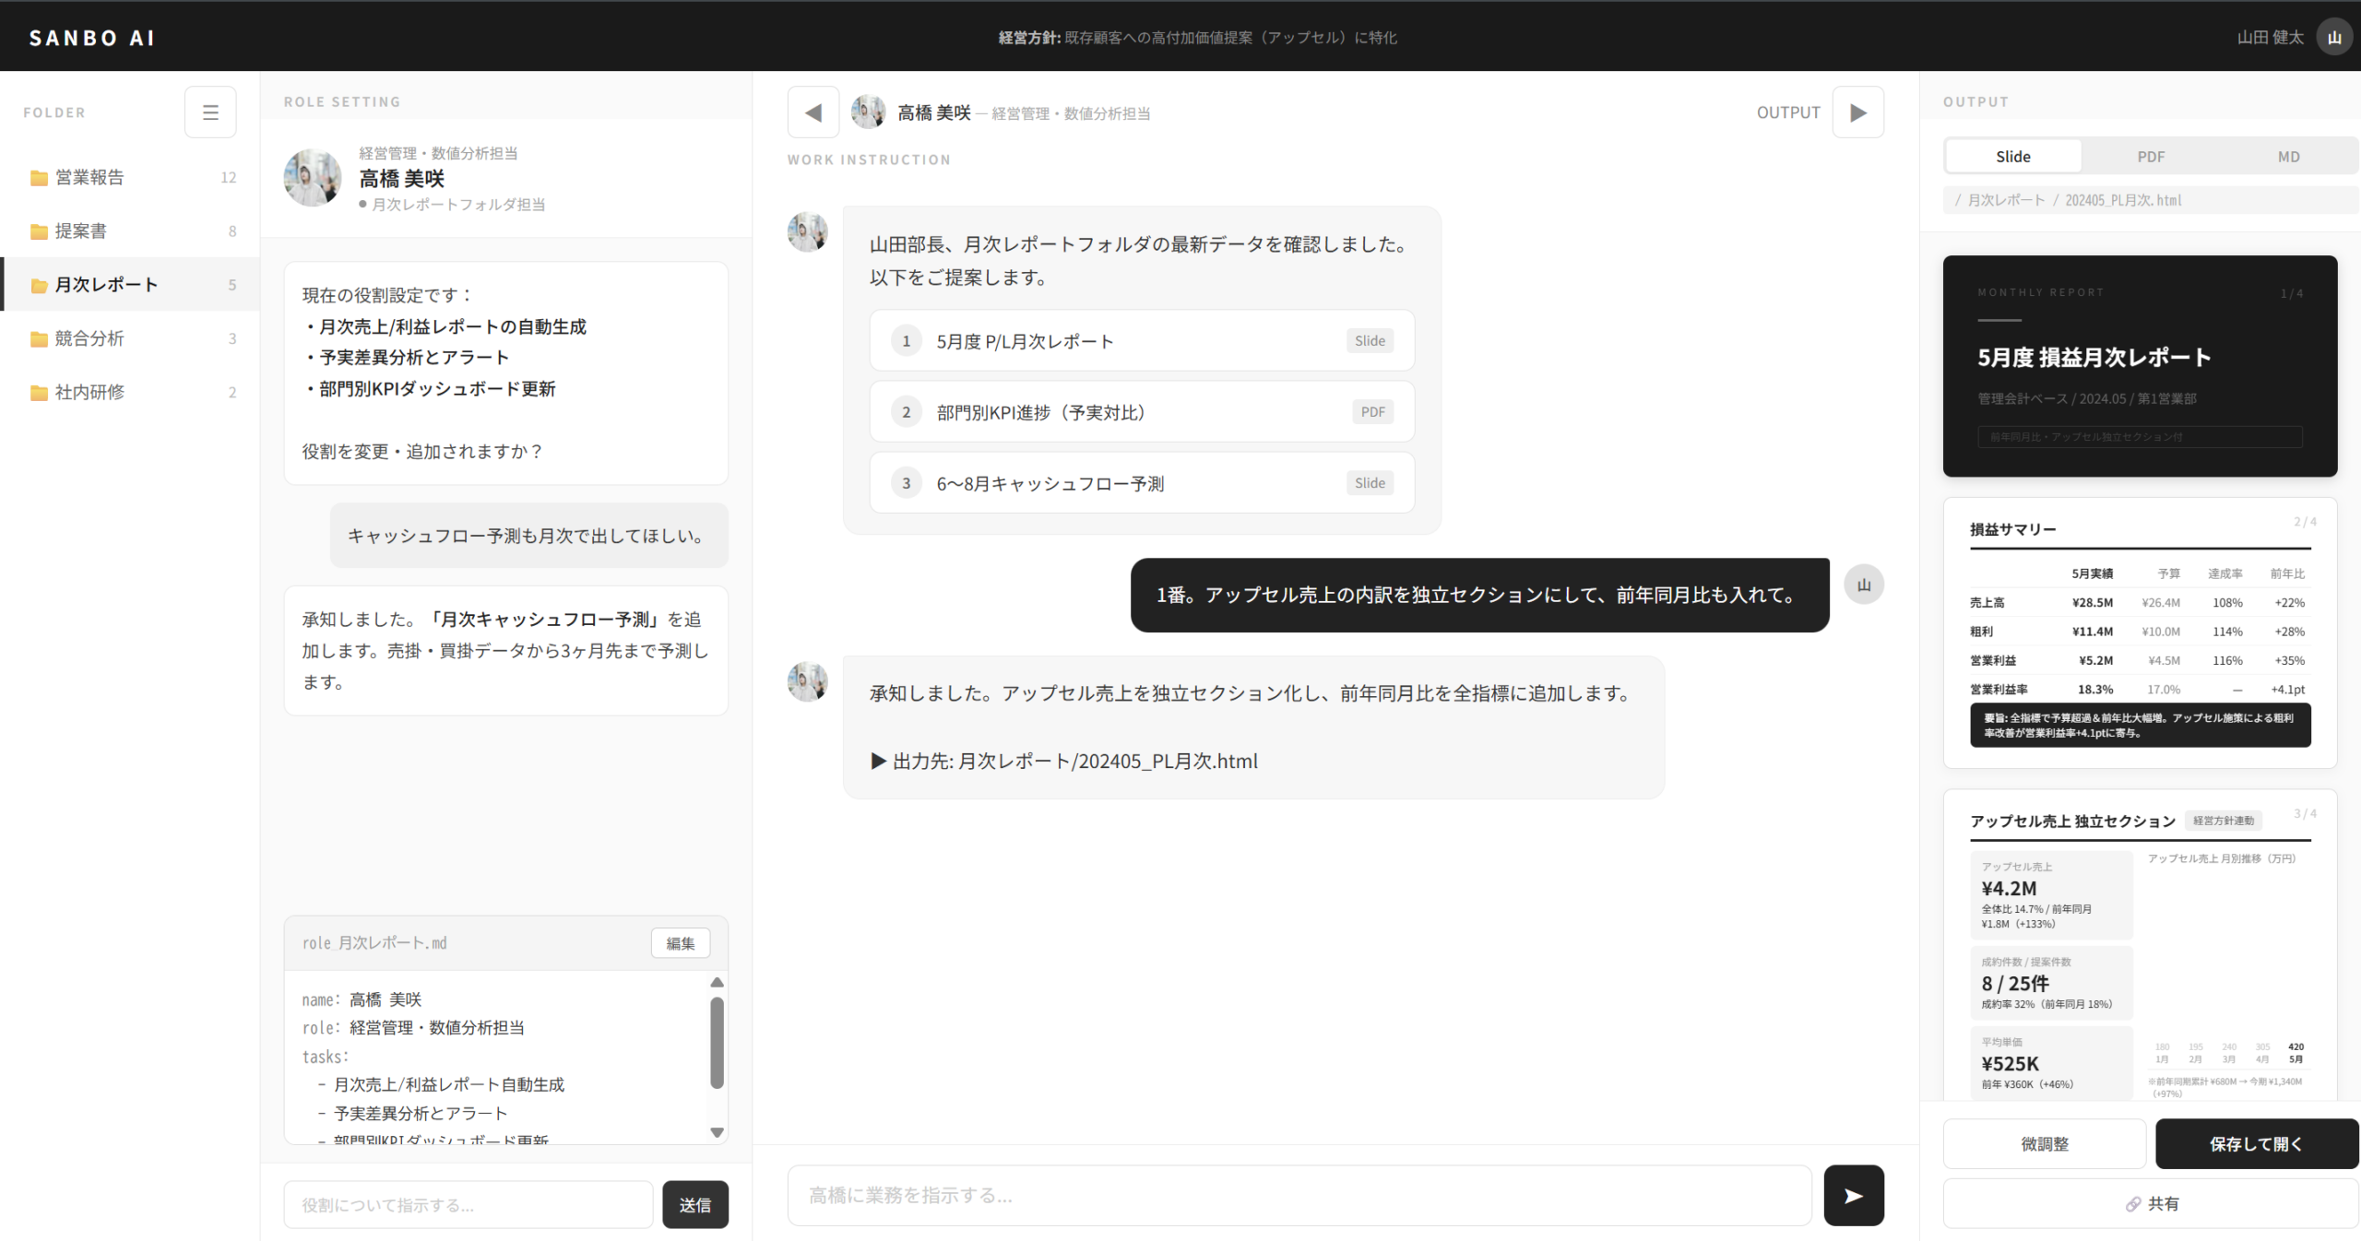Navigate to previous agent with left arrow
Viewport: 2361px width, 1241px height.
(813, 112)
